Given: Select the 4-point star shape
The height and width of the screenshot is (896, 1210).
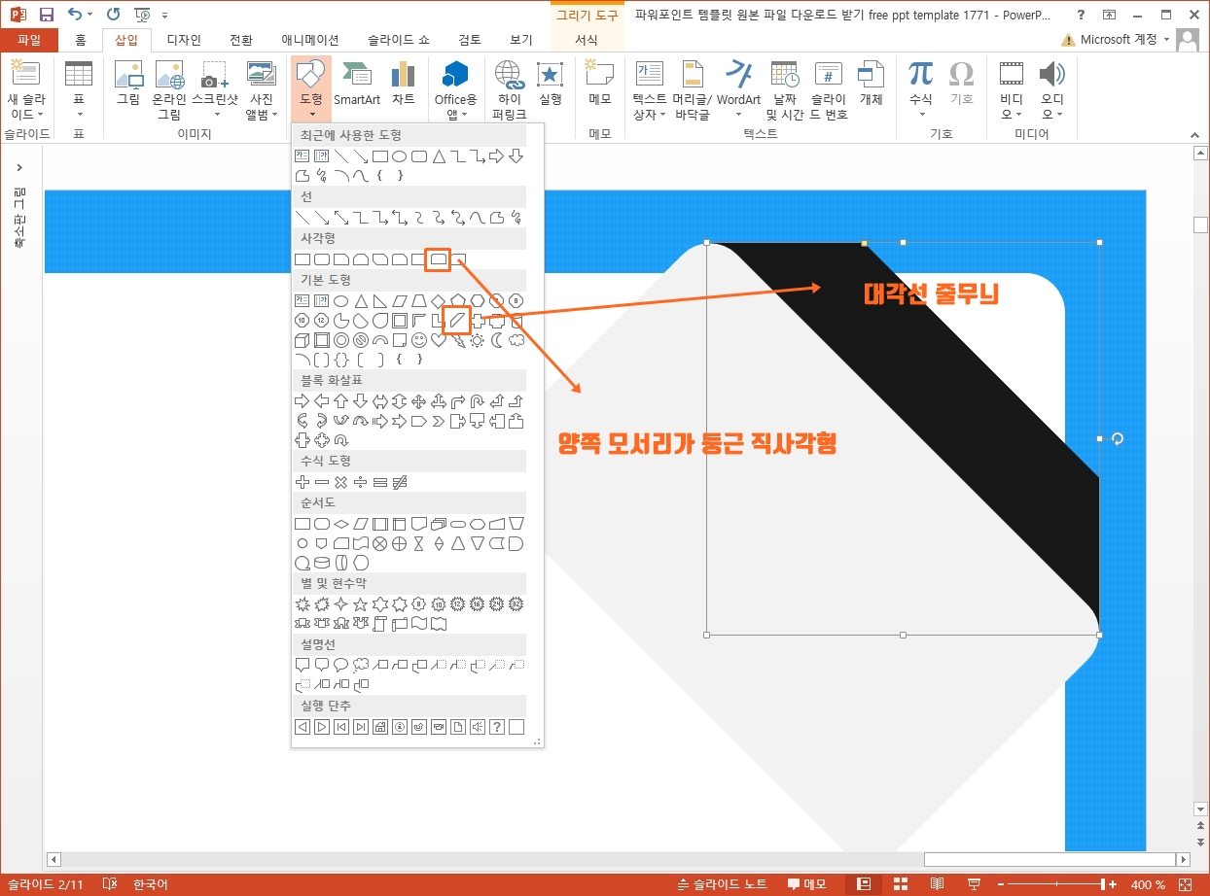Looking at the screenshot, I should (340, 604).
